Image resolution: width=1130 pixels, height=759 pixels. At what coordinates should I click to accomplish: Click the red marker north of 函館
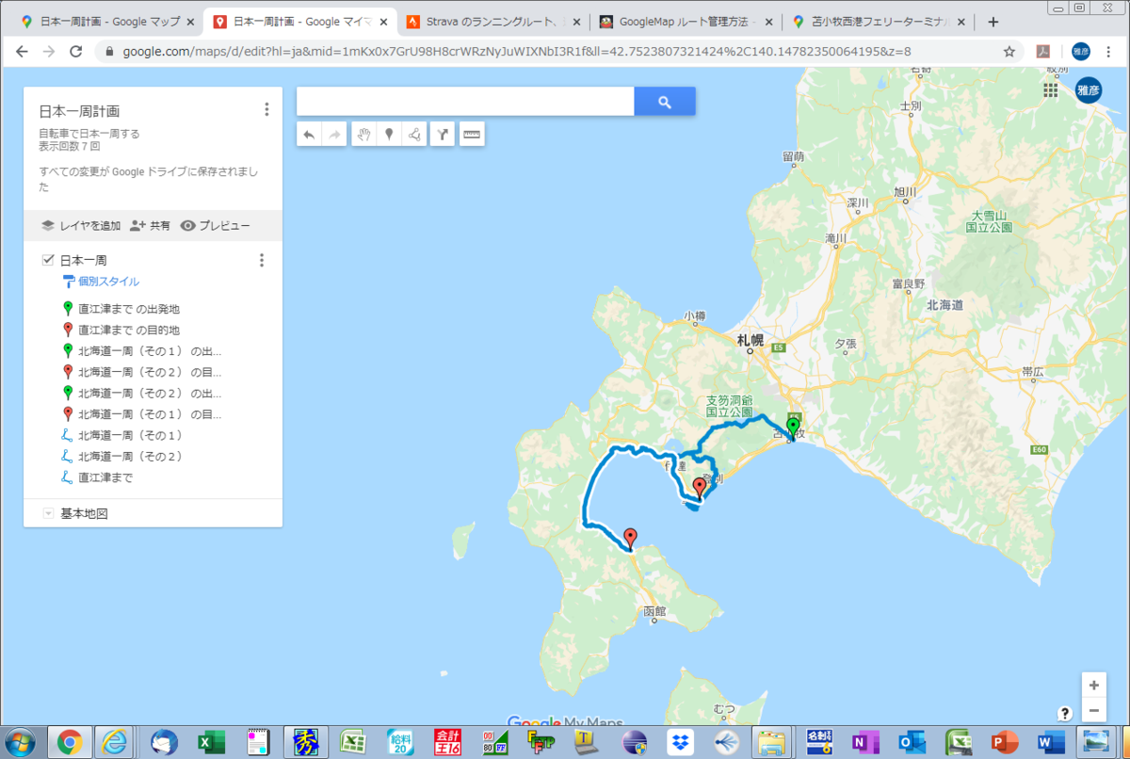click(630, 538)
